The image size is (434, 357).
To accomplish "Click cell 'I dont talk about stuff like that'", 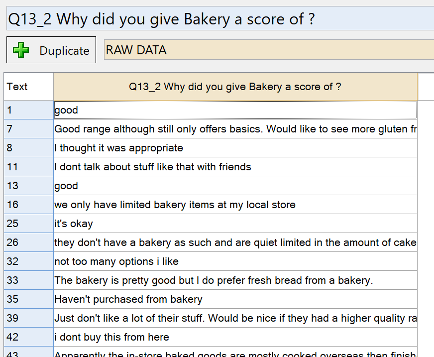I will [x=235, y=167].
